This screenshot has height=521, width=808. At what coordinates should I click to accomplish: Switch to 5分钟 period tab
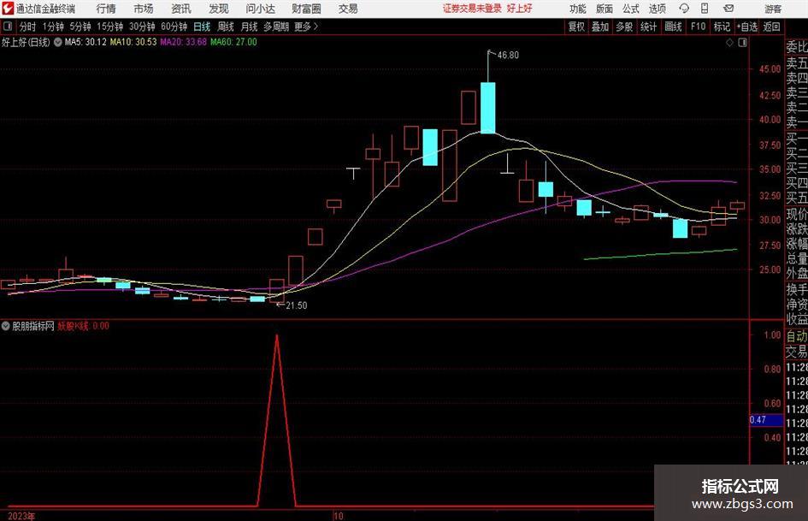click(x=80, y=27)
